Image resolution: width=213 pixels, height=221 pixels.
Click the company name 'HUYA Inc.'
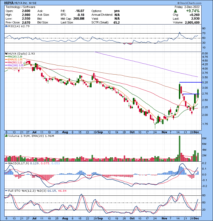point(21,3)
